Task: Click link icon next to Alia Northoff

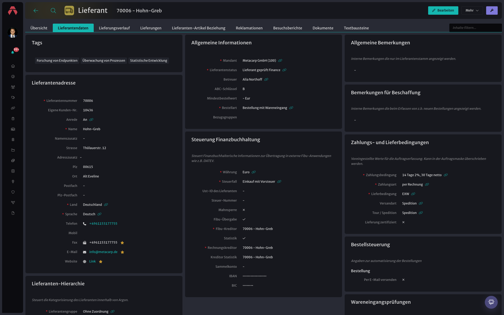Action: pyautogui.click(x=266, y=80)
